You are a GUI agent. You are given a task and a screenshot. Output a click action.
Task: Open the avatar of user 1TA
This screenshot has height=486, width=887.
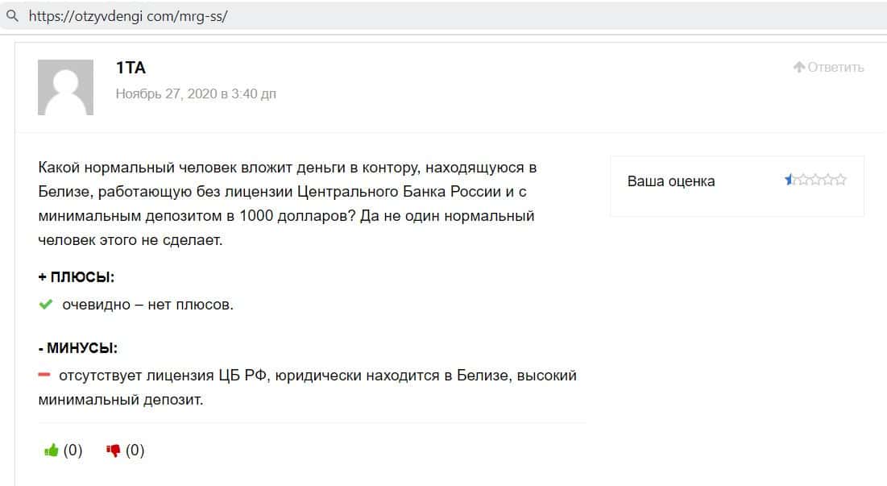coord(65,87)
